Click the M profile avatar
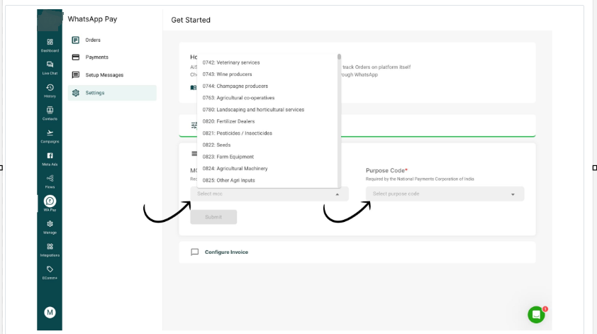Screen dimensions: 597x334 click(x=50, y=312)
